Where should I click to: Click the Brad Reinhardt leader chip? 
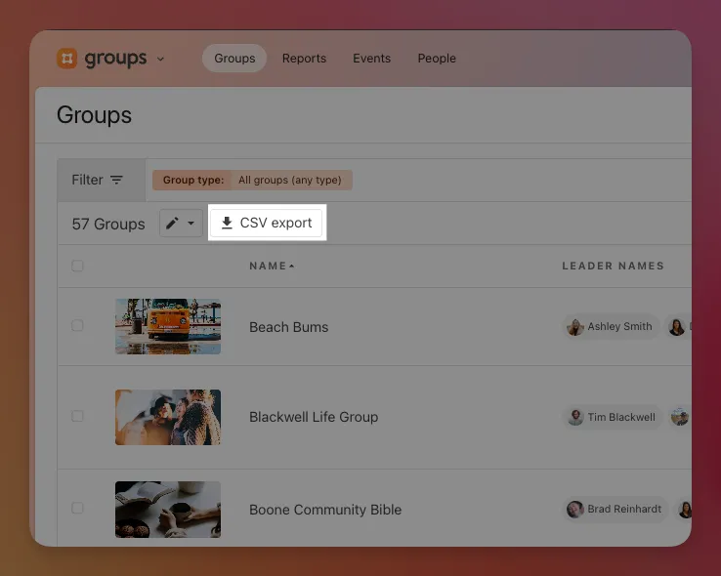pos(615,509)
